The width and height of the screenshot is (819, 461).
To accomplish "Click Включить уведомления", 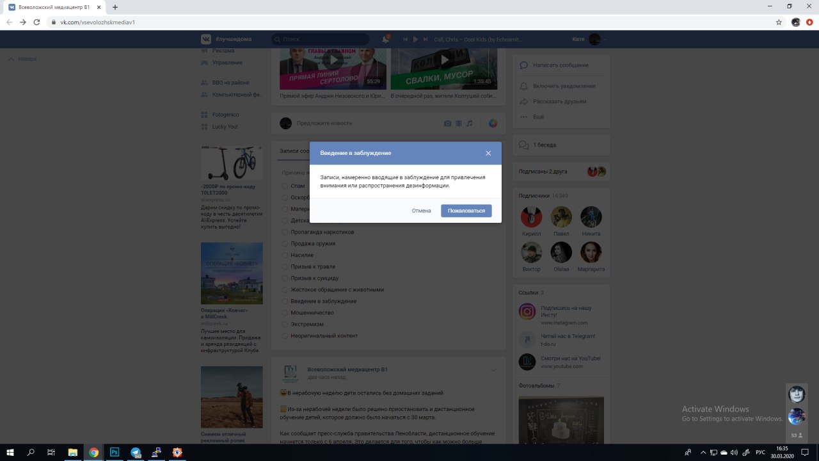I will (x=564, y=86).
